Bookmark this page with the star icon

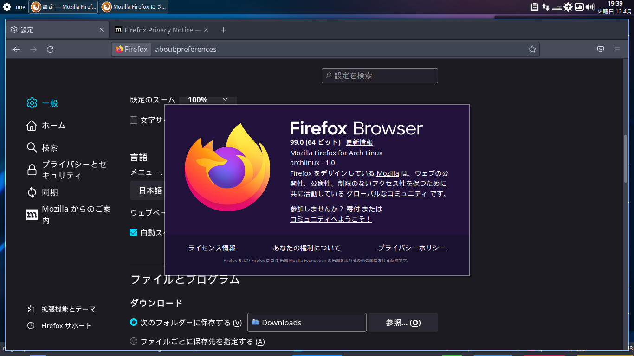[x=532, y=49]
